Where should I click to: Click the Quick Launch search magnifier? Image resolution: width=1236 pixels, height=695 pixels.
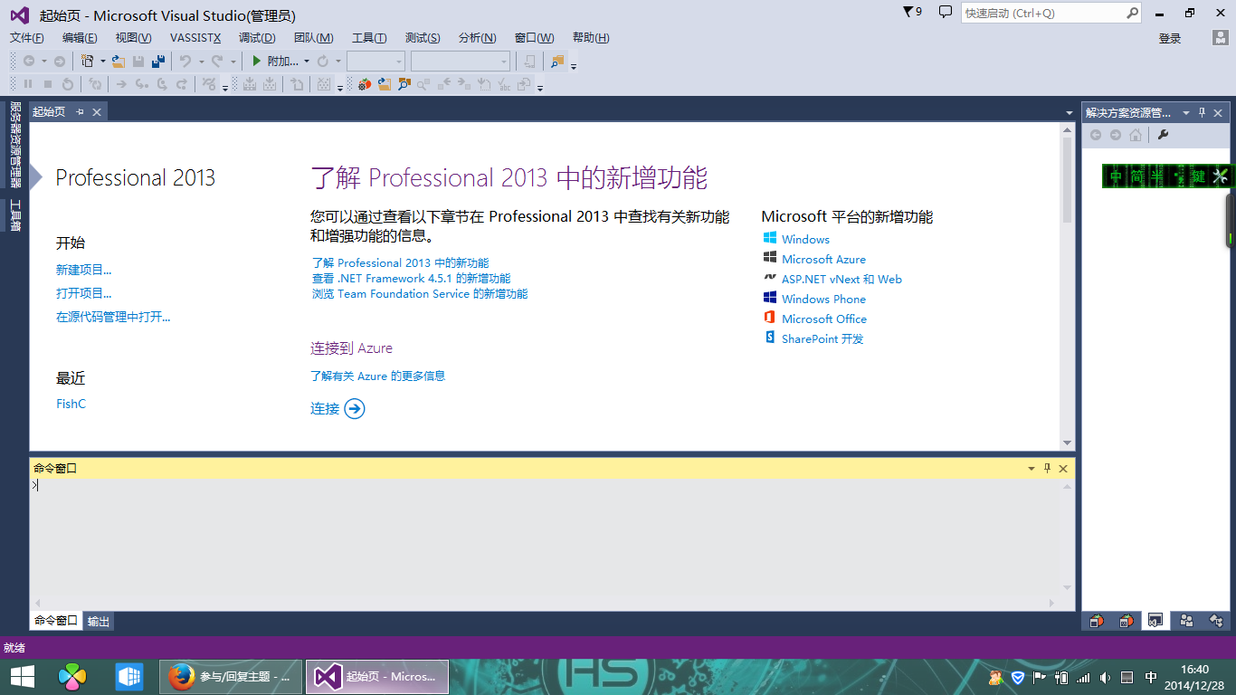1132,13
